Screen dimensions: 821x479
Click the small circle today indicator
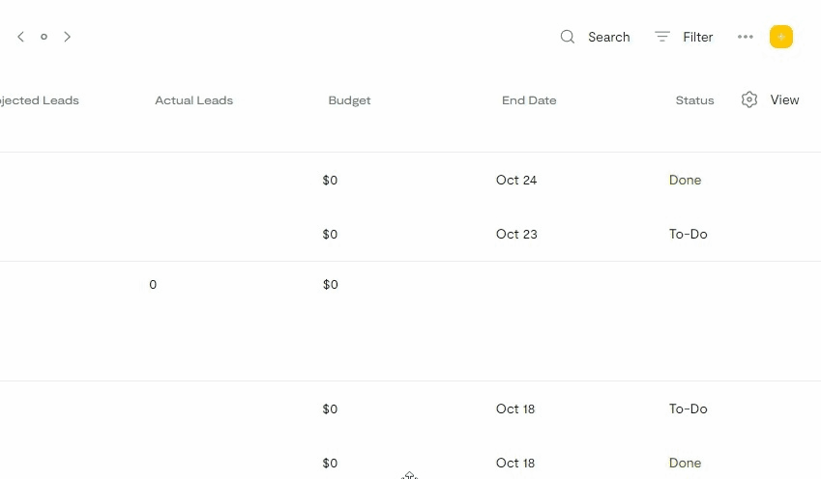pos(44,37)
